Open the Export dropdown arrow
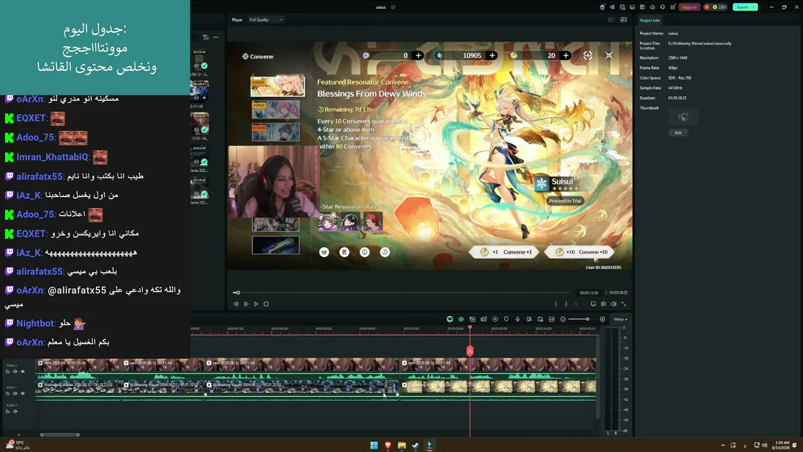Viewport: 803px width, 452px height. tap(754, 7)
